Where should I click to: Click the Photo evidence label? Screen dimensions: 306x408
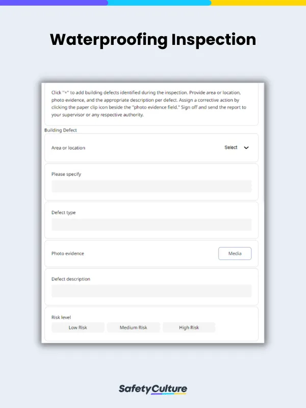pyautogui.click(x=68, y=253)
